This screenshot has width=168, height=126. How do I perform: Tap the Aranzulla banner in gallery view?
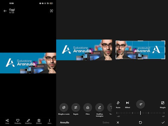coord(28,63)
